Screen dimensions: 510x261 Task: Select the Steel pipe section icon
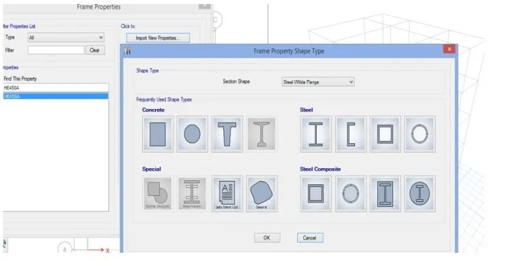click(420, 134)
